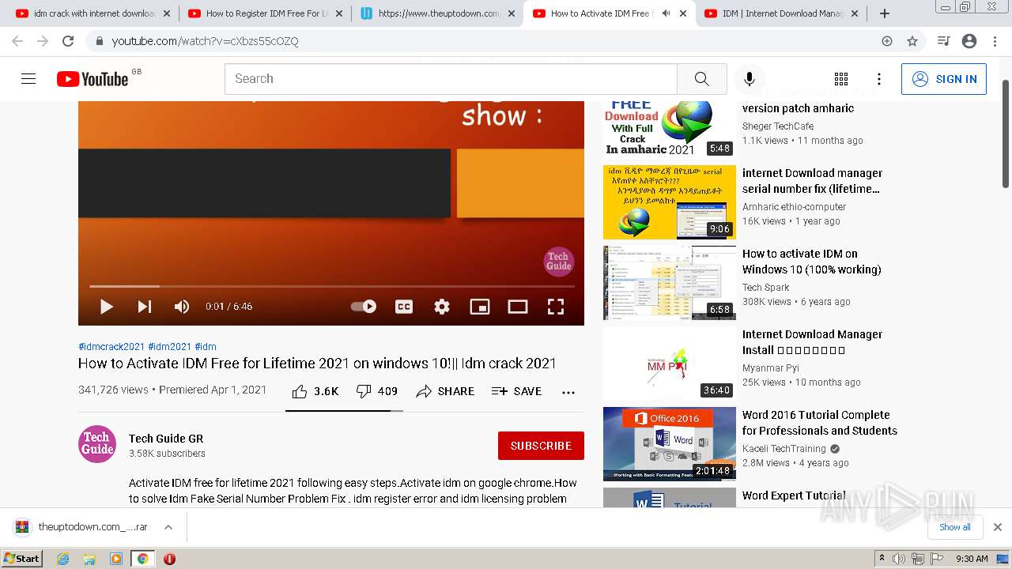Open more actions ellipsis under video
Screen dimensions: 1012x569
point(568,392)
